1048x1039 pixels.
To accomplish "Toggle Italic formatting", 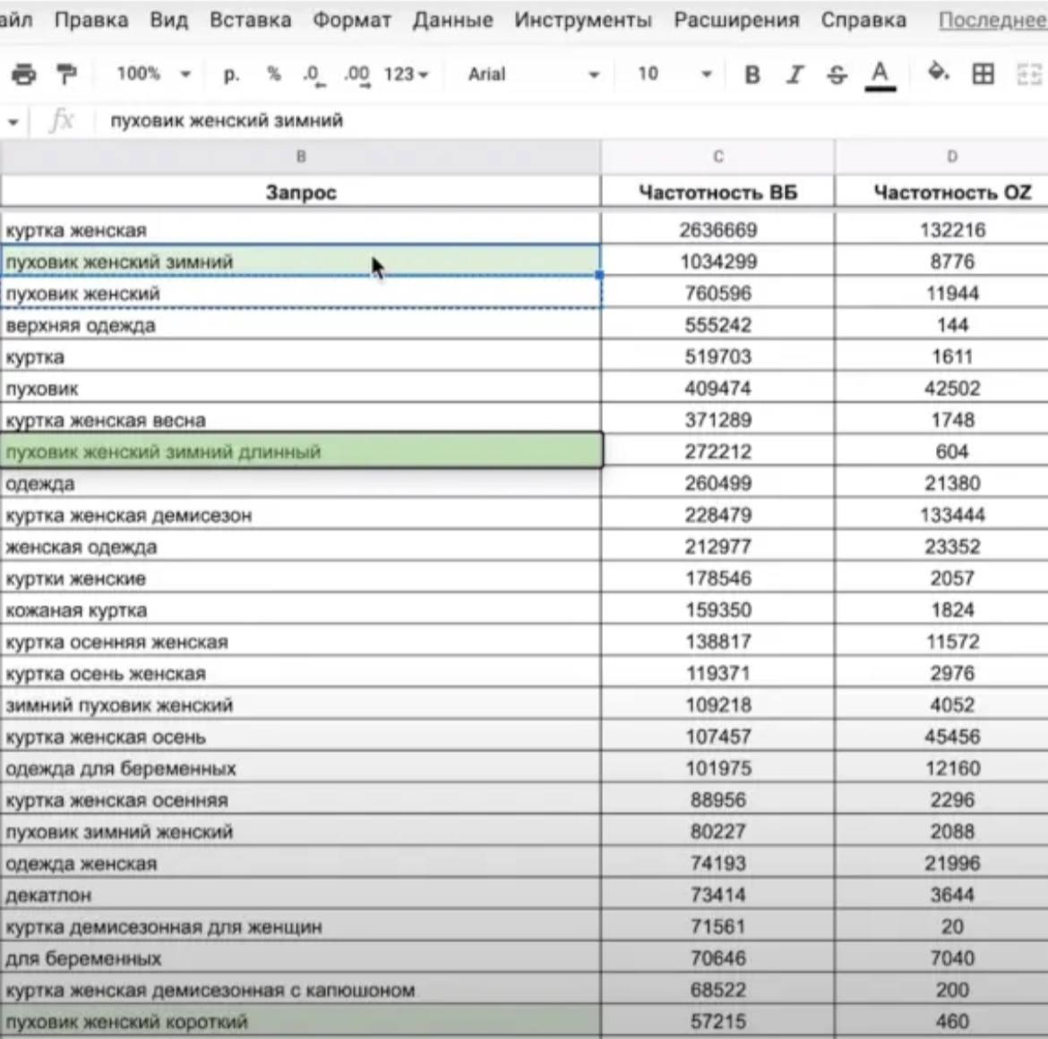I will pos(795,75).
